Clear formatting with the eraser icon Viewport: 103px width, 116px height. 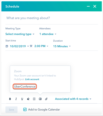[x=28, y=99]
